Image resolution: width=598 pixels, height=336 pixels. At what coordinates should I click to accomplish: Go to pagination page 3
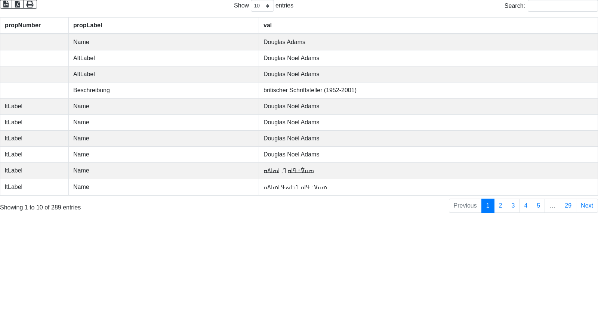513,206
